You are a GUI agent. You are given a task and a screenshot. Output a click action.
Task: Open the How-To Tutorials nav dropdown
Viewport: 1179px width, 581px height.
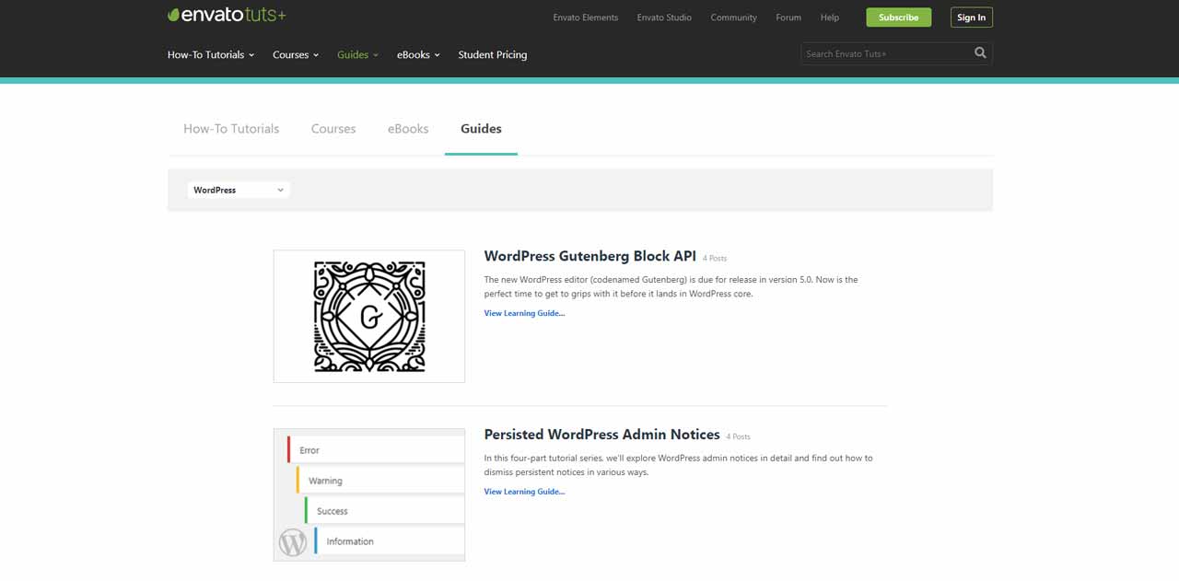tap(211, 54)
